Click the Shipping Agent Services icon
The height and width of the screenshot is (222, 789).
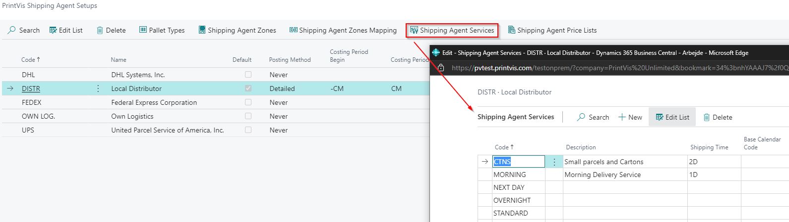414,30
